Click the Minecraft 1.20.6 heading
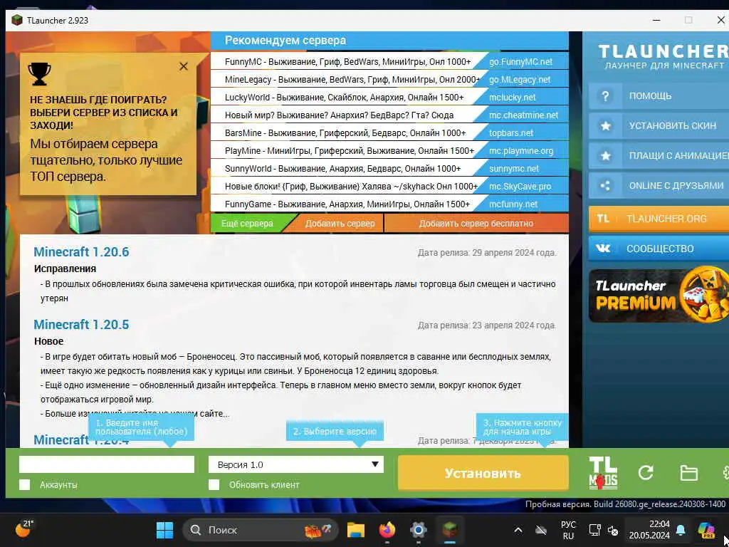The image size is (729, 547). [x=81, y=251]
